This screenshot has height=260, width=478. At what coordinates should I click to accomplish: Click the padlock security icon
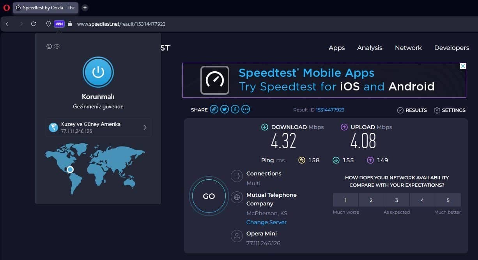(70, 24)
